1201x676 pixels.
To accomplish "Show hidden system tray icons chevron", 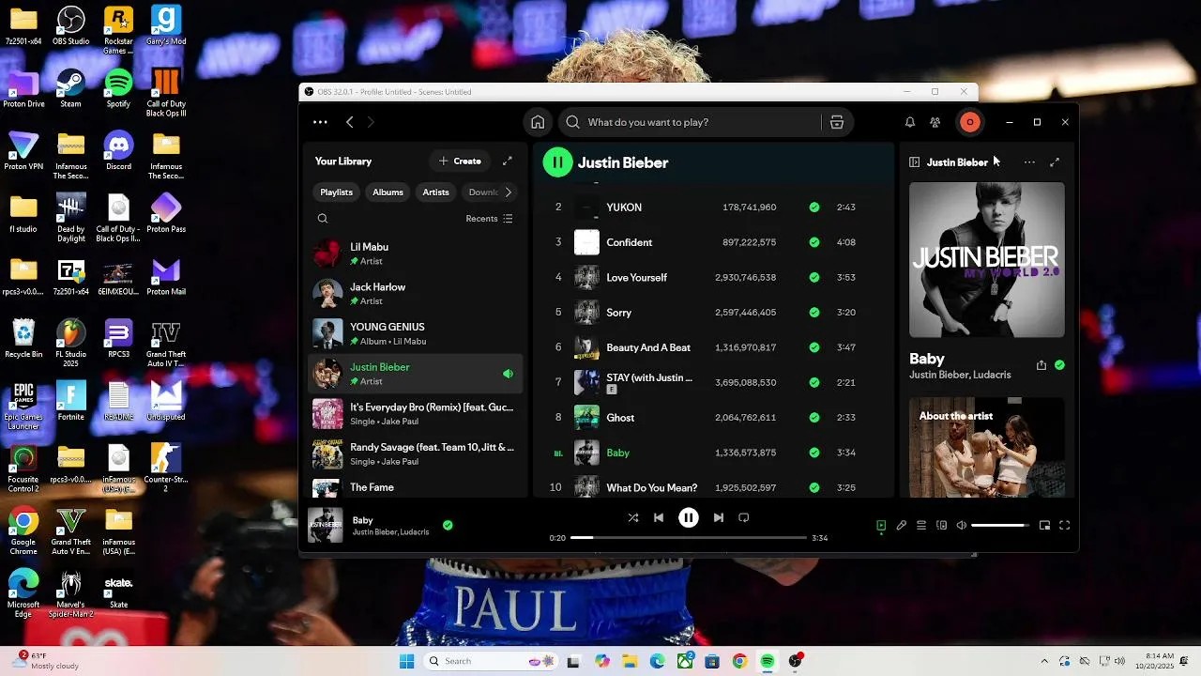I will pos(1044,661).
